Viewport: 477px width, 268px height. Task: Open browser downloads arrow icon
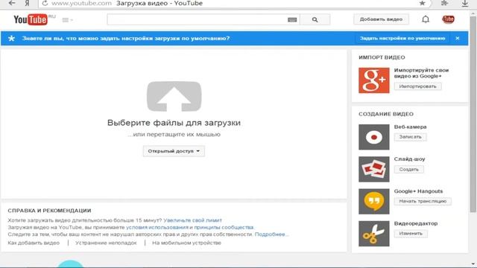point(465,3)
